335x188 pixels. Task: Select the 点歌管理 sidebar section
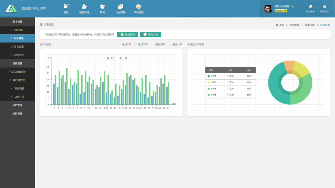17,105
